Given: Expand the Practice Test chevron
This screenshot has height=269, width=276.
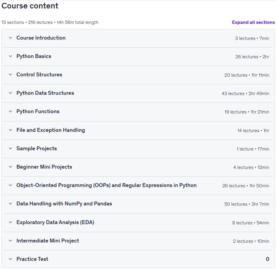Looking at the screenshot, I should click(10, 259).
